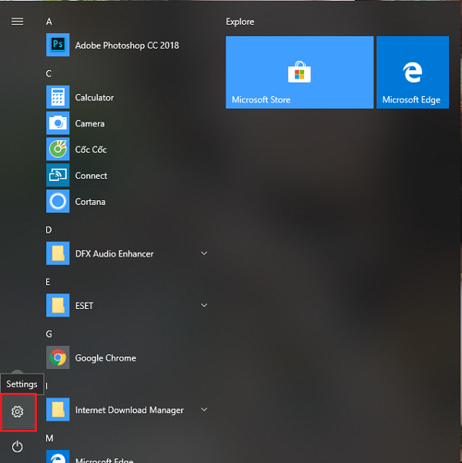This screenshot has width=462, height=463.
Task: Open the Connect app icon
Action: 58,176
